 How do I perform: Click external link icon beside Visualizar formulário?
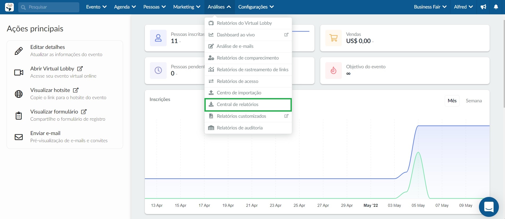coord(84,112)
